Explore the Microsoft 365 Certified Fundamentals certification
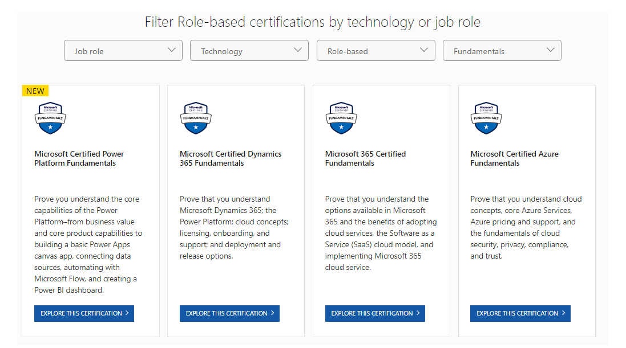 tap(375, 313)
